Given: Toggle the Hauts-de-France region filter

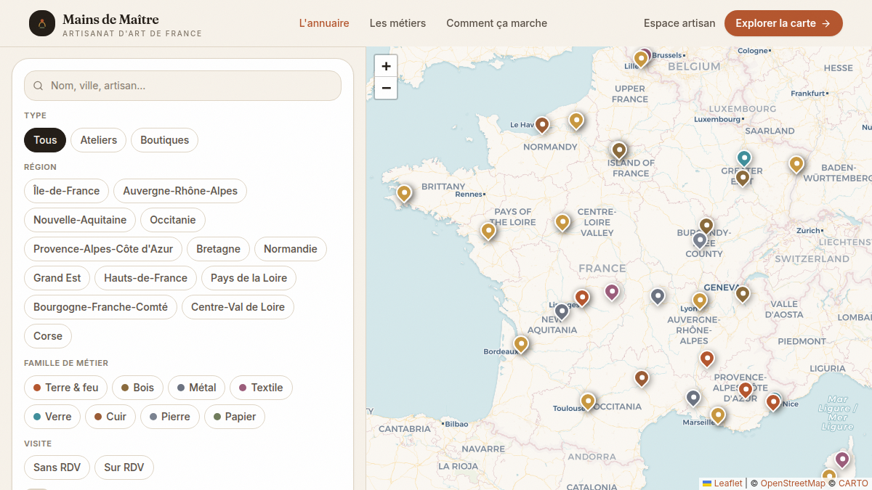Looking at the screenshot, I should [145, 278].
